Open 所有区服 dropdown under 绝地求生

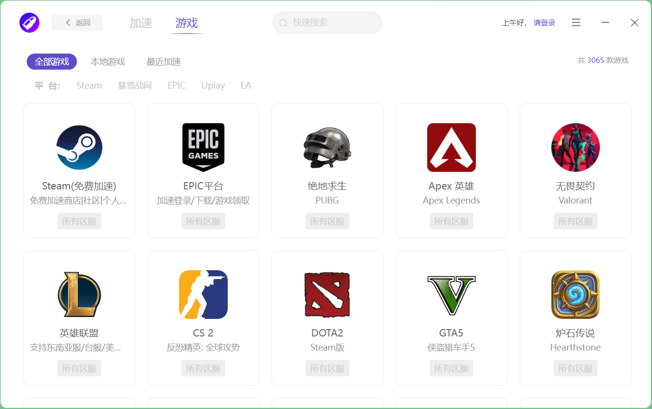tap(327, 222)
